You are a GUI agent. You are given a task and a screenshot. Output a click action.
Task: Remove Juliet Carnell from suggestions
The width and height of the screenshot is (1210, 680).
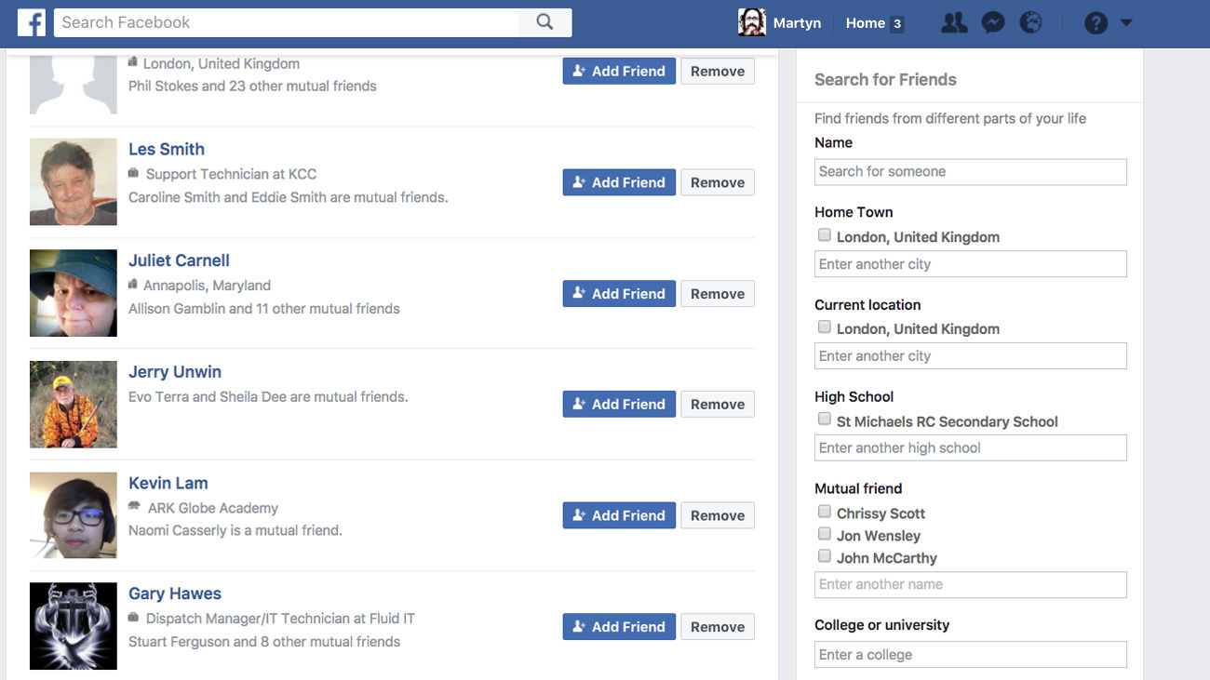717,294
